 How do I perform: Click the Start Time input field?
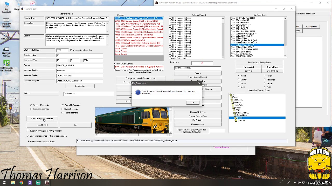tap(63, 50)
